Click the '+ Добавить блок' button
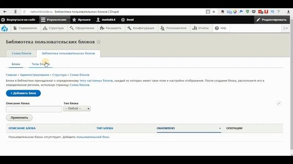 [23, 93]
